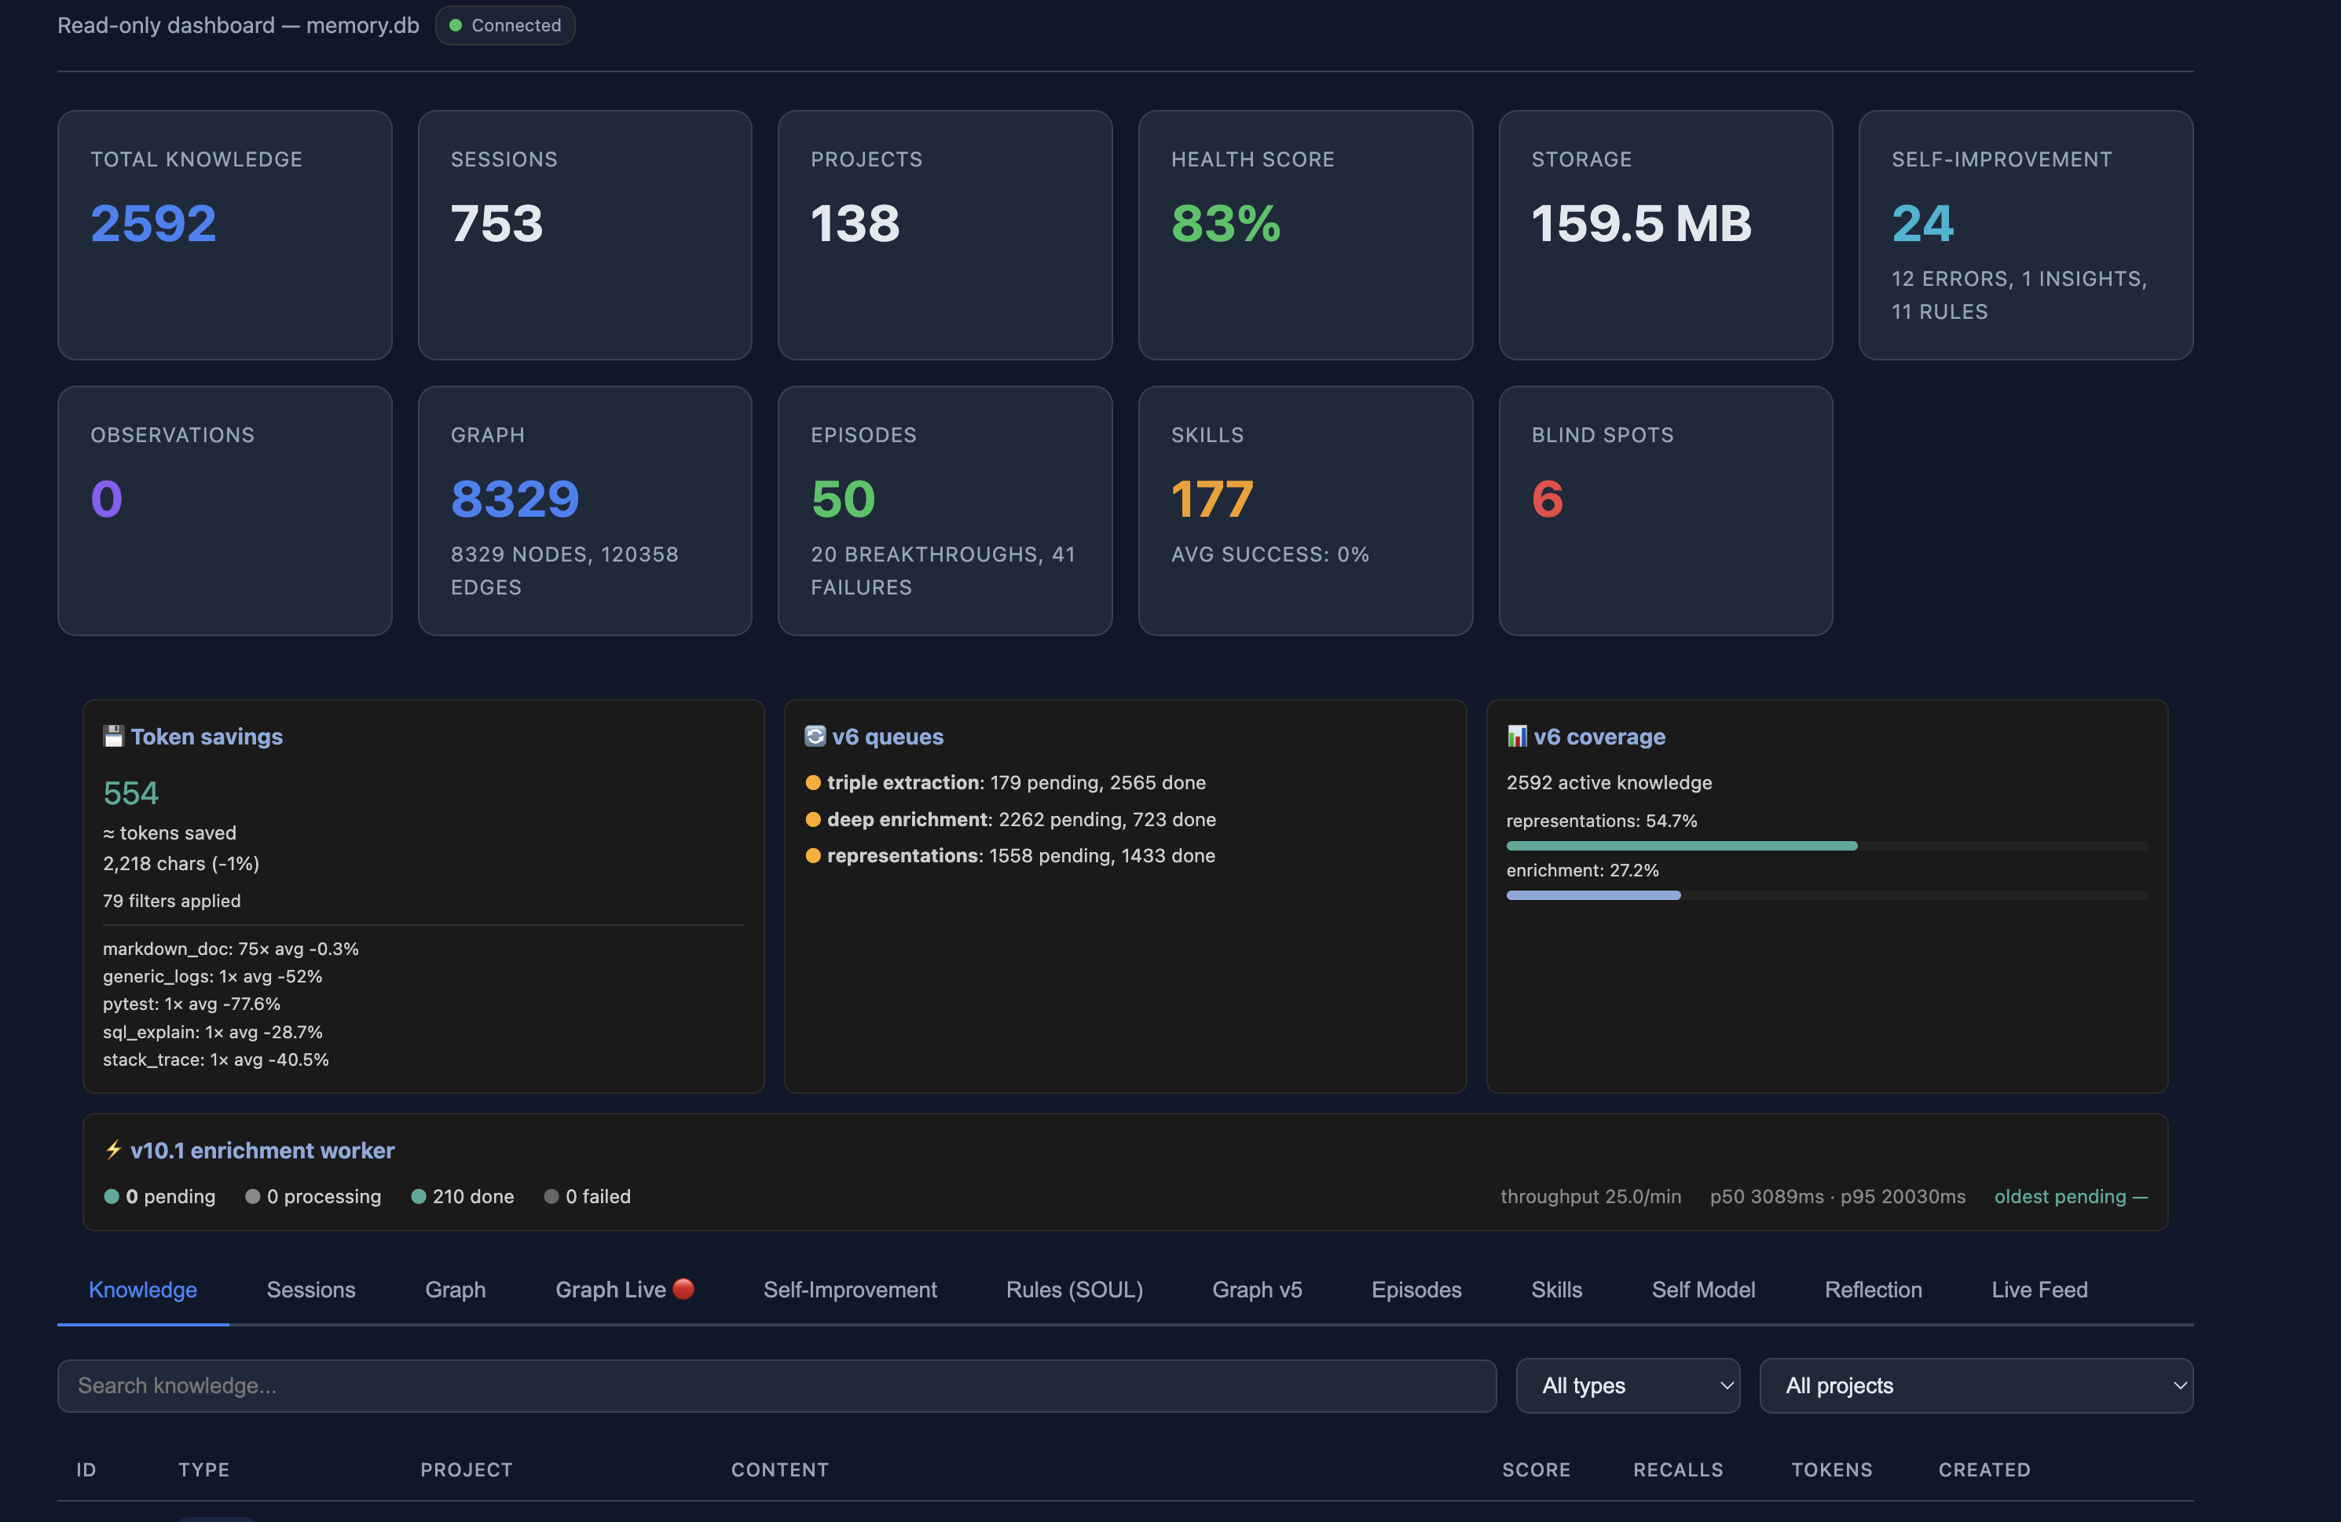This screenshot has height=1522, width=2341.
Task: Click the Health Score 83% card
Action: click(1306, 235)
